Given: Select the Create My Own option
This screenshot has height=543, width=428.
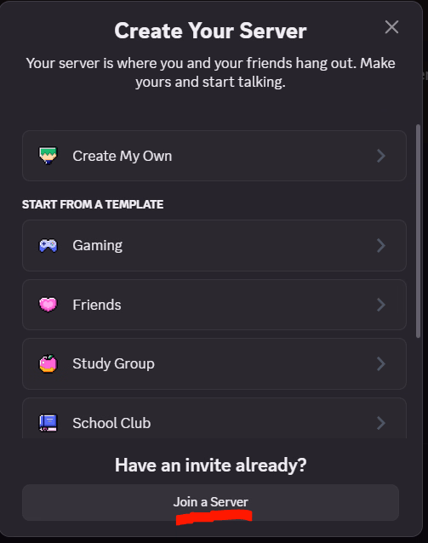Looking at the screenshot, I should 214,156.
